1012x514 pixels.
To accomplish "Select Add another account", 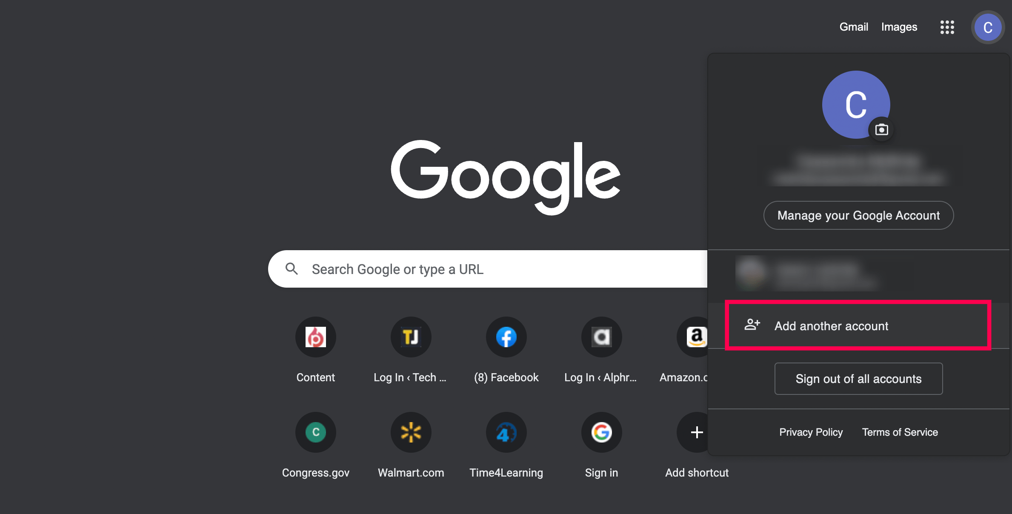I will [831, 326].
